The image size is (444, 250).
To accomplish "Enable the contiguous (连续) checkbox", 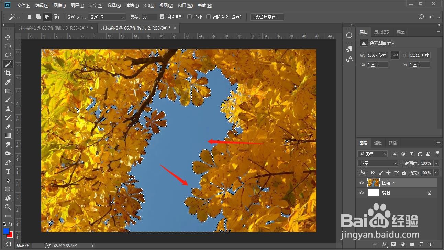I will coord(189,17).
